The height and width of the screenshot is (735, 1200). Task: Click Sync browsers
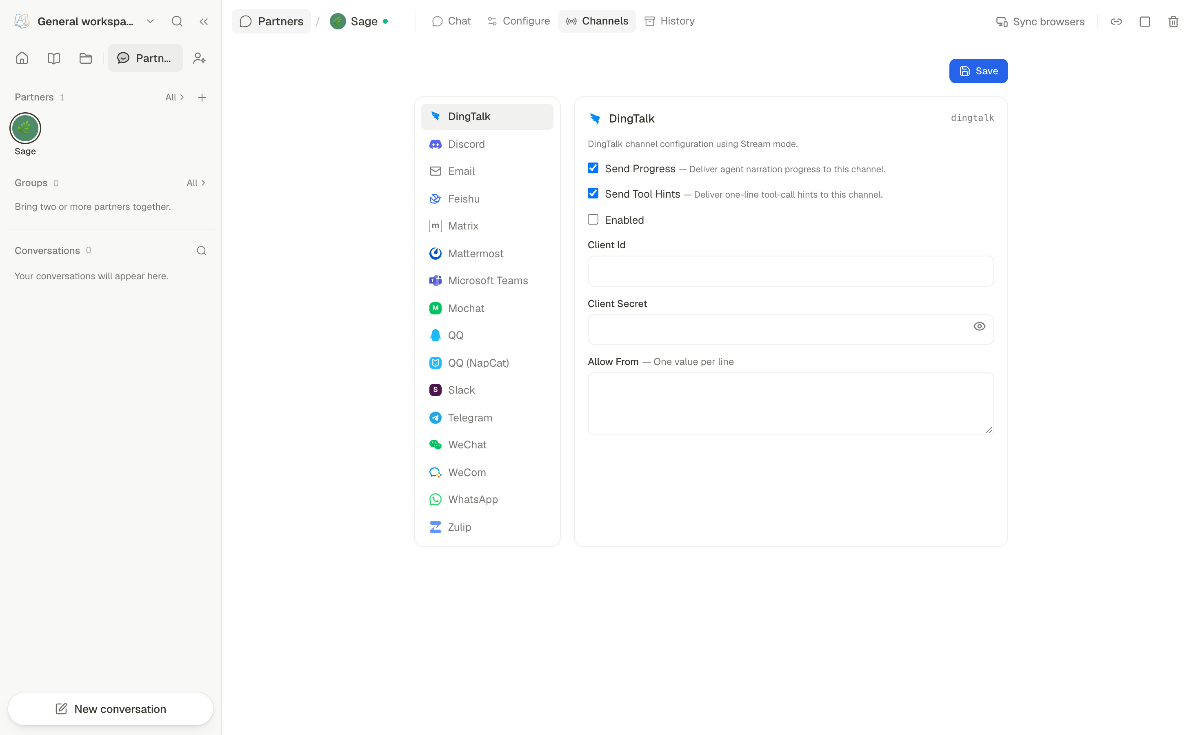pos(1040,21)
